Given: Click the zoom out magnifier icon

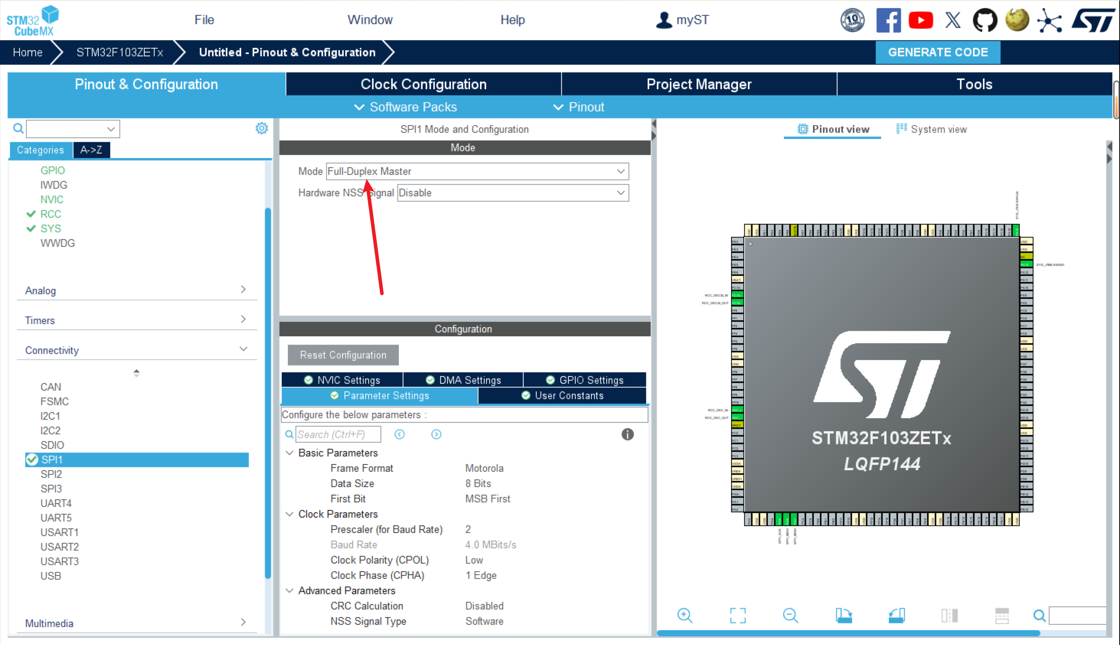Looking at the screenshot, I should (790, 615).
